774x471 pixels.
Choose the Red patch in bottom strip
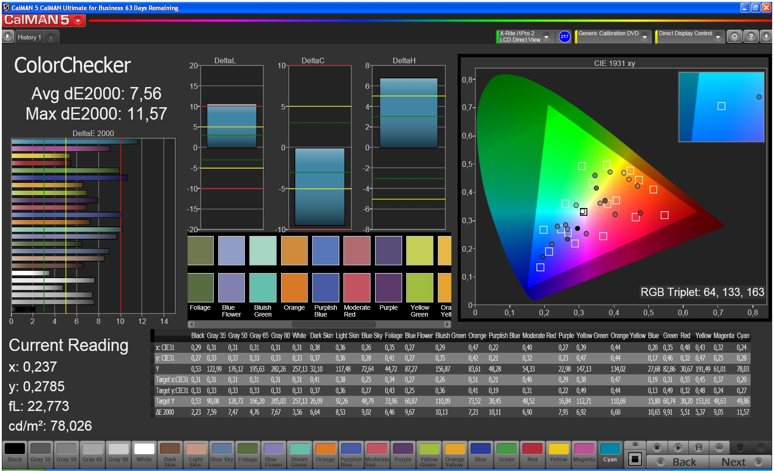[x=532, y=454]
